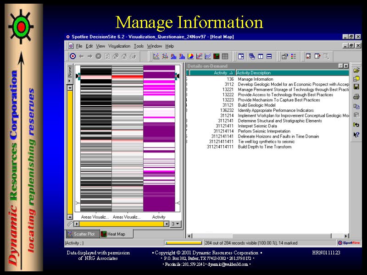Select the table visualization toolbar icon
Screen dimensions: 367x275
pyautogui.click(x=225, y=56)
